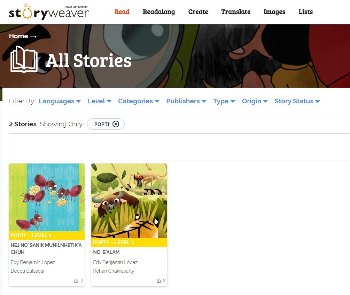This screenshot has width=350, height=295.
Task: Expand the Story Status filter
Action: click(x=297, y=101)
